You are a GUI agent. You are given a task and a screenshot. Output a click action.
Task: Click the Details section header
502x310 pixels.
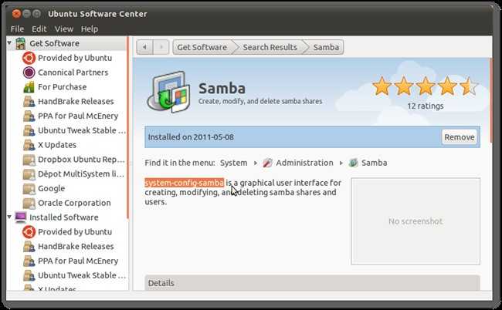pyautogui.click(x=312, y=282)
